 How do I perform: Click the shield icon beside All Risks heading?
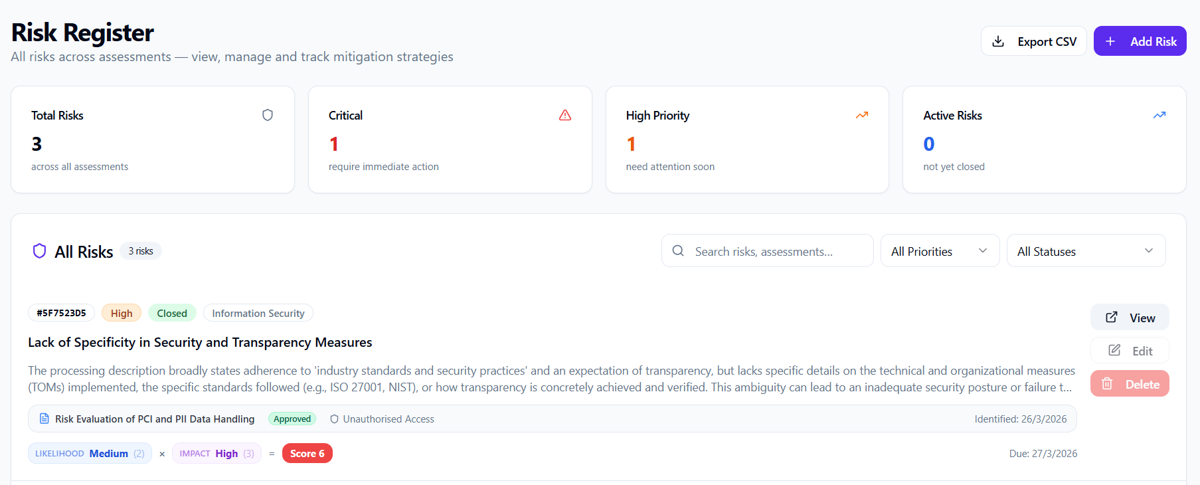tap(40, 251)
